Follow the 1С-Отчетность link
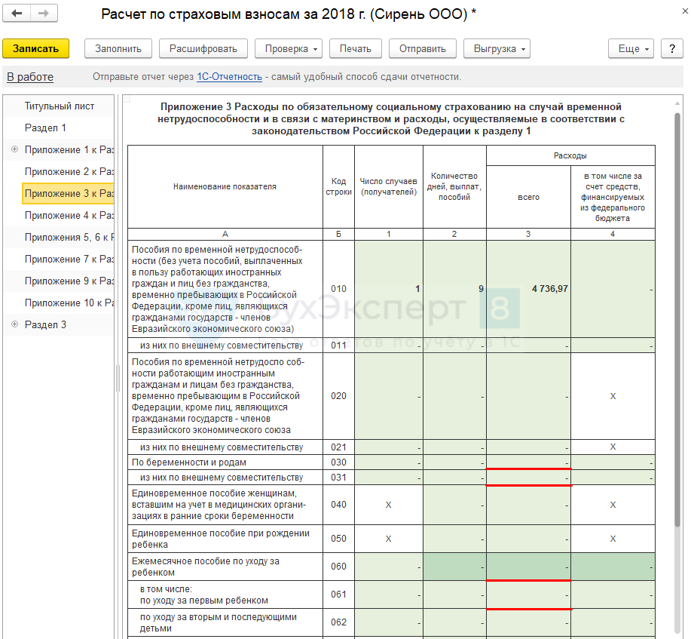Viewport: 691px width, 639px height. click(x=229, y=77)
